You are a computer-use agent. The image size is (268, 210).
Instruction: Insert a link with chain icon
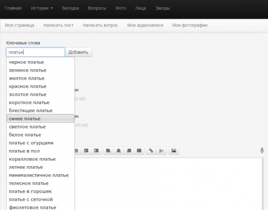[x=151, y=151]
